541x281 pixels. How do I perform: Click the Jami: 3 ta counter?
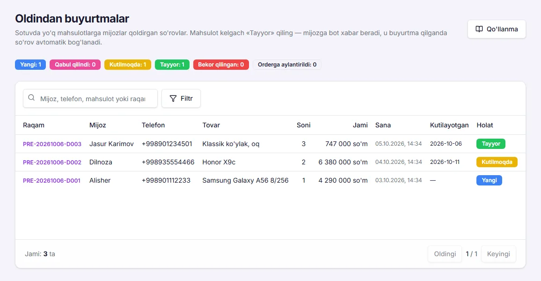40,254
